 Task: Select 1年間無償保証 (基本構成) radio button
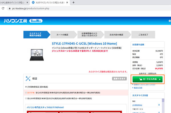tap(26, 87)
